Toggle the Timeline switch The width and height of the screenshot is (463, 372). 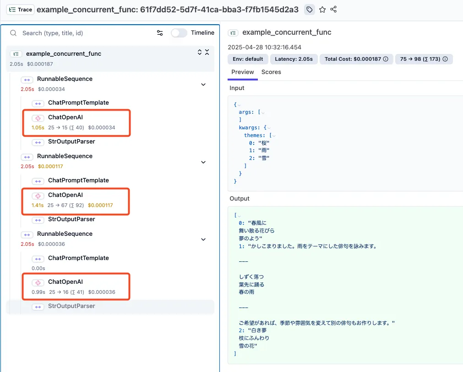[x=179, y=33]
